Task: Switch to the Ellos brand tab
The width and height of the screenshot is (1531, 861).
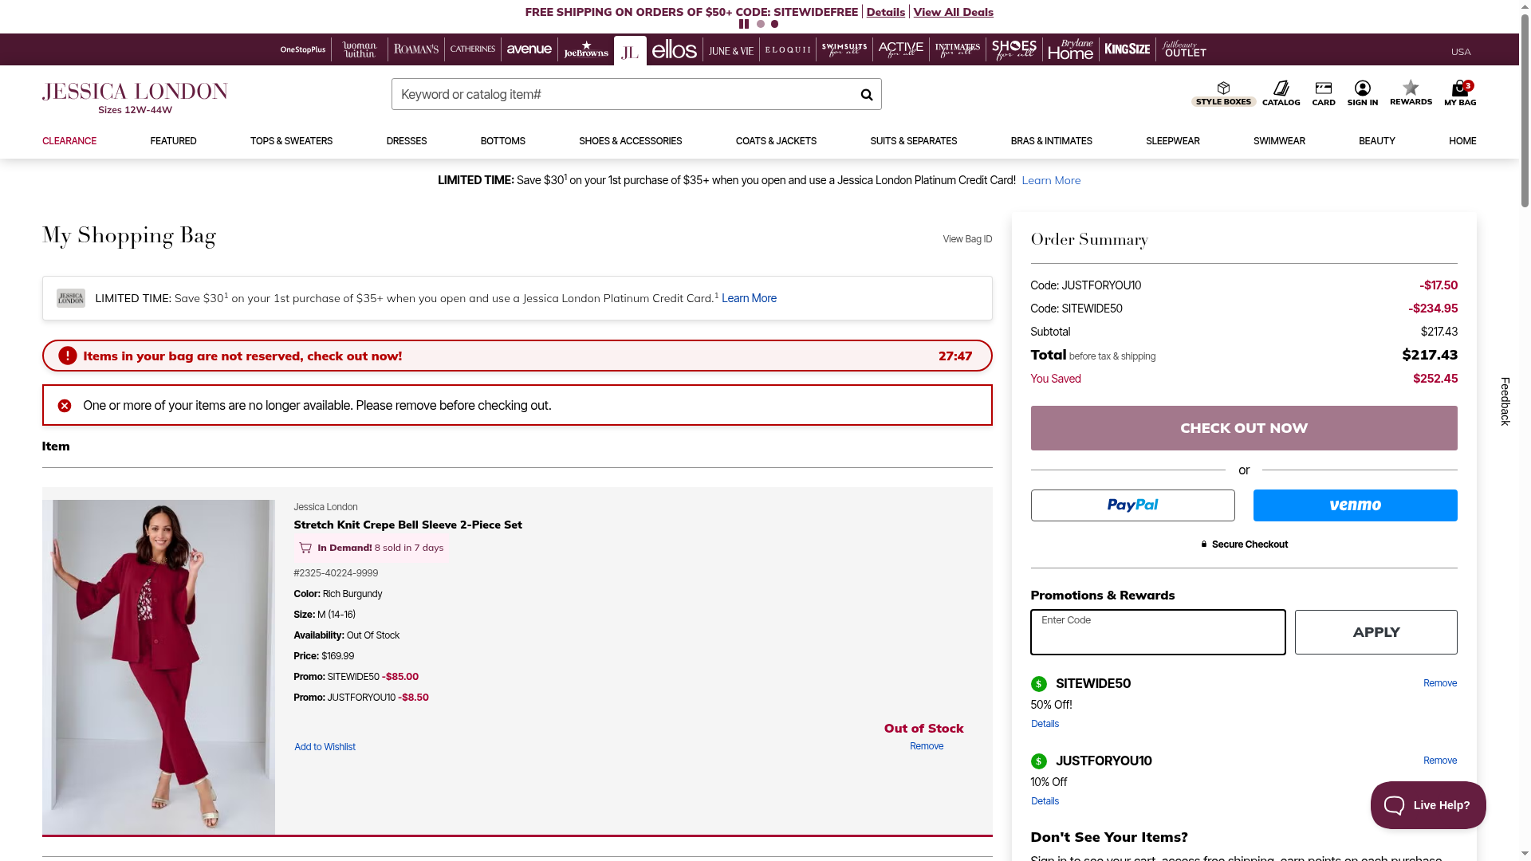Action: [x=674, y=50]
